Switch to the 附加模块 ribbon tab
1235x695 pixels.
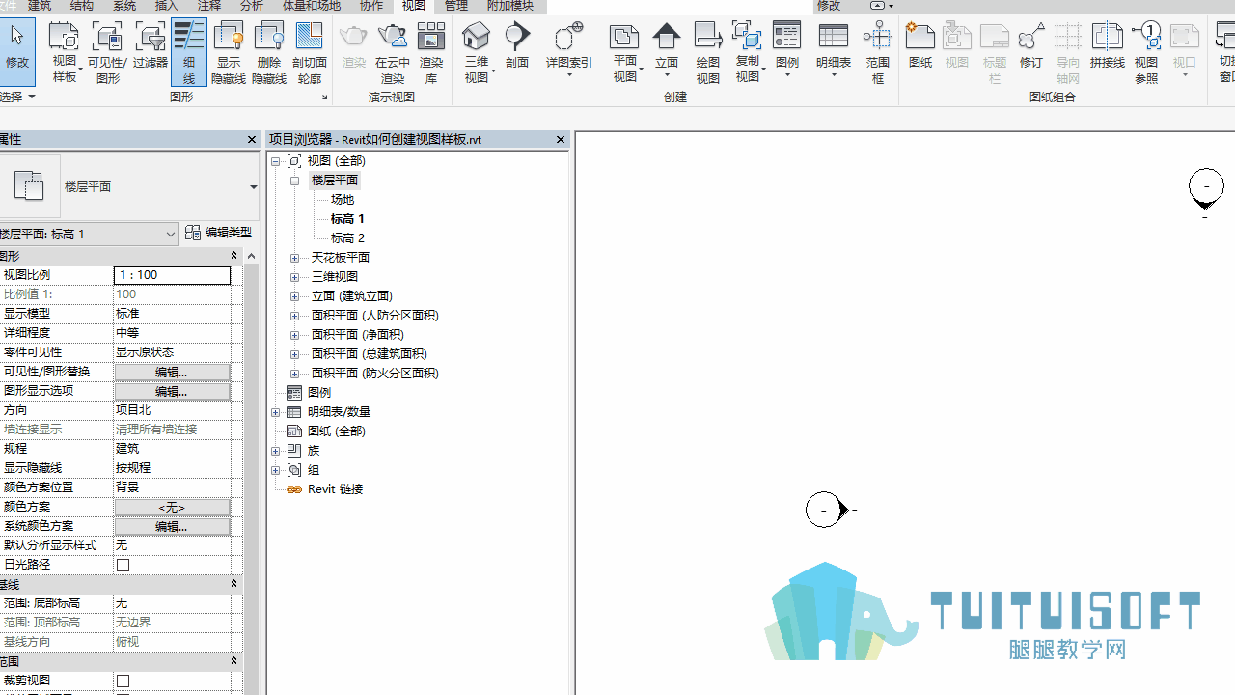pyautogui.click(x=510, y=6)
